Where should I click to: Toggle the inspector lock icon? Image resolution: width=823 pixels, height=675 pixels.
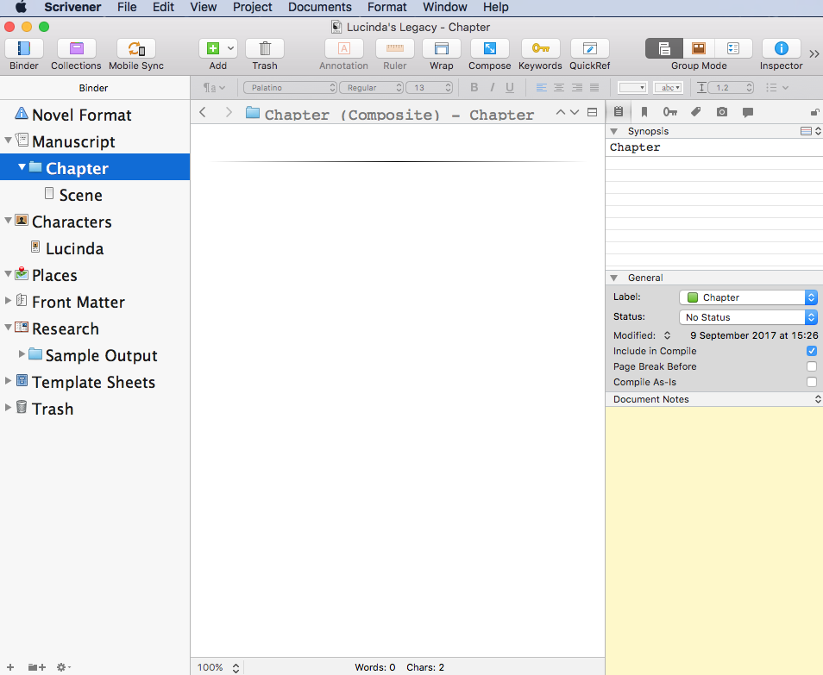814,112
